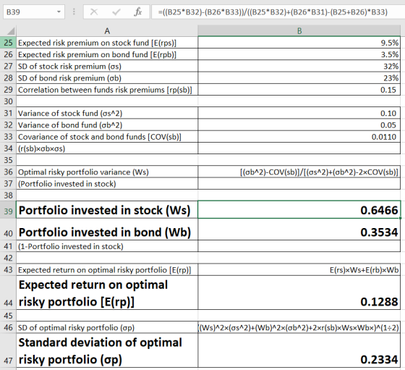Select column B header
405x370 pixels.
point(299,31)
